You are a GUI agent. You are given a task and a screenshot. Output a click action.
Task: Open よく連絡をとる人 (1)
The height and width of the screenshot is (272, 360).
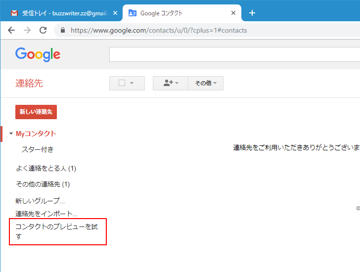pos(46,168)
